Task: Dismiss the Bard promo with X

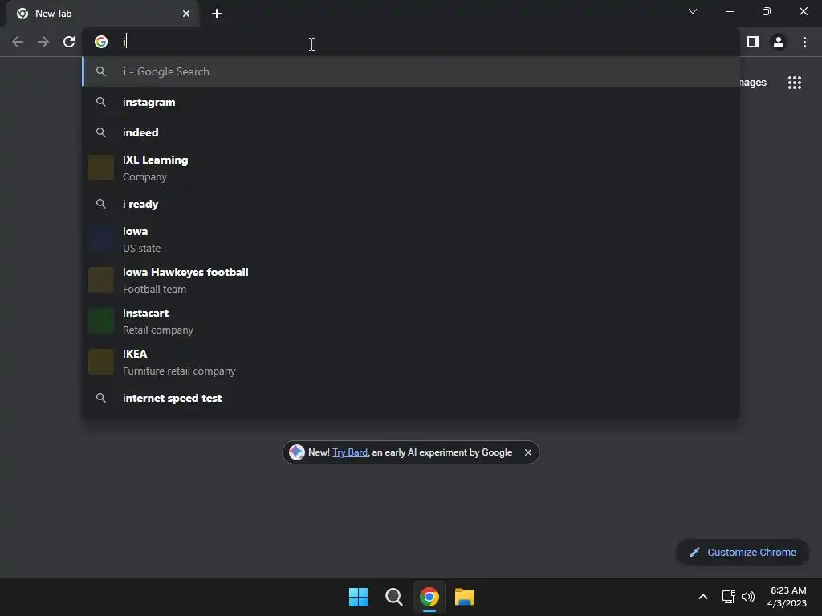Action: tap(528, 452)
